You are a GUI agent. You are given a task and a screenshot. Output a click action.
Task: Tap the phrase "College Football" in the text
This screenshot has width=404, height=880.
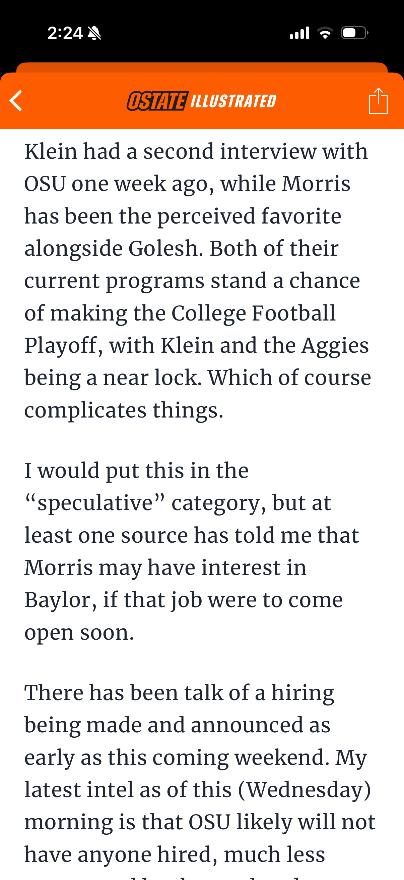(x=253, y=313)
